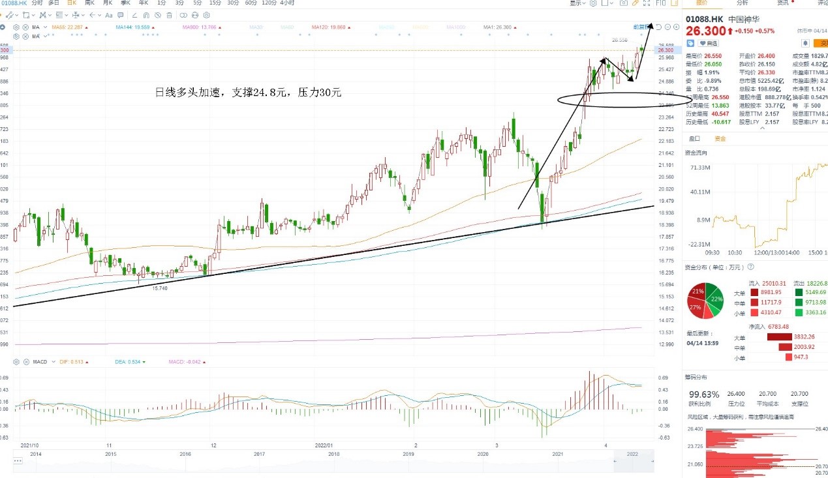Expand the arrow tool dropdown
Viewport: 828px width, 478px height.
[99, 15]
